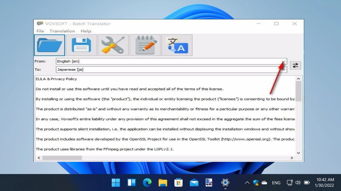Click the vertical scrollbar thumb
This screenshot has width=341, height=191.
coord(298,91)
